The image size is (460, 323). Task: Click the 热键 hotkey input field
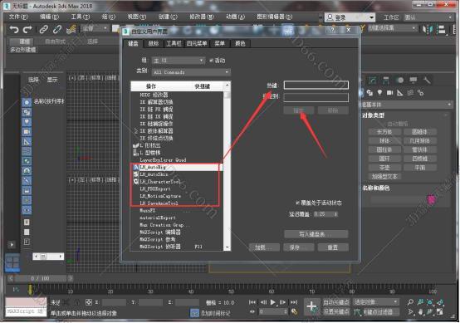[x=316, y=86]
